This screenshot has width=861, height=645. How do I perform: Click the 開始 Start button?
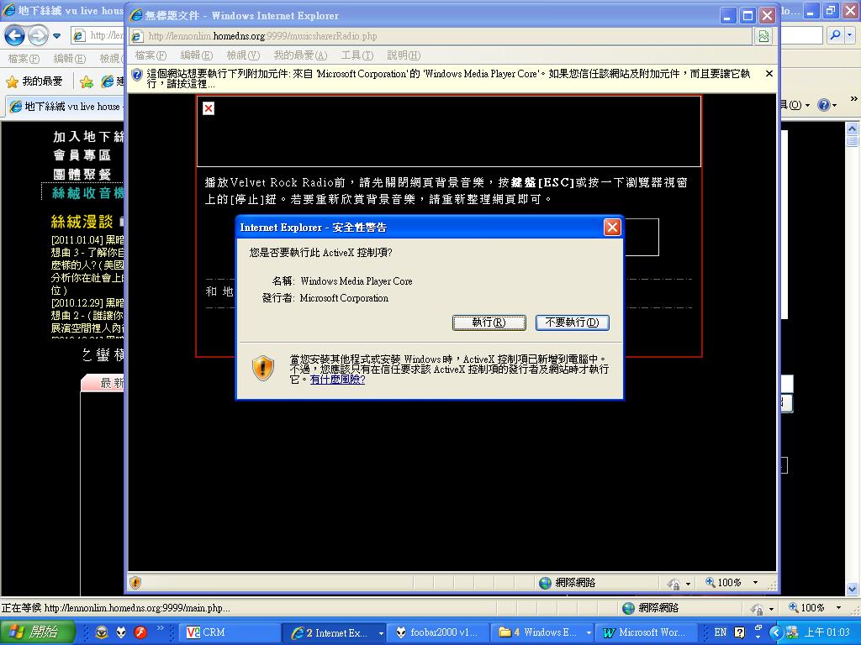[36, 632]
